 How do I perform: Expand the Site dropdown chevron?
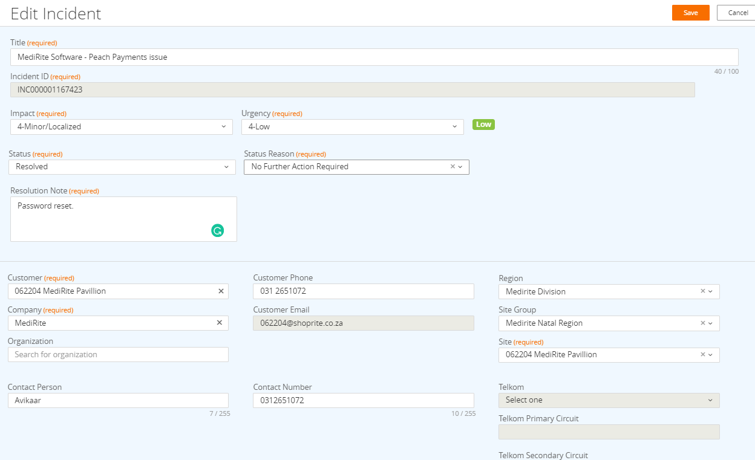pos(710,355)
